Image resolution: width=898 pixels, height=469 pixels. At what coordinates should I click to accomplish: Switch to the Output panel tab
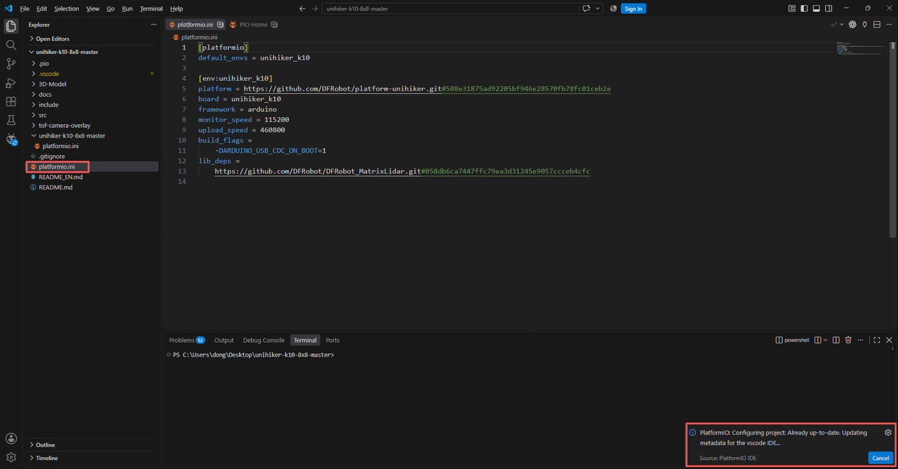click(224, 340)
